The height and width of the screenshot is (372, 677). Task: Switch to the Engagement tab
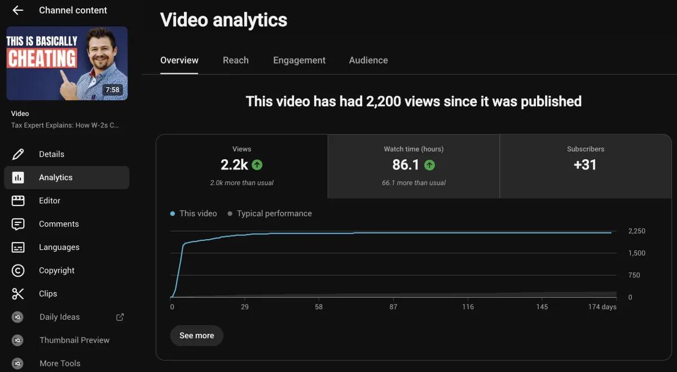point(300,60)
